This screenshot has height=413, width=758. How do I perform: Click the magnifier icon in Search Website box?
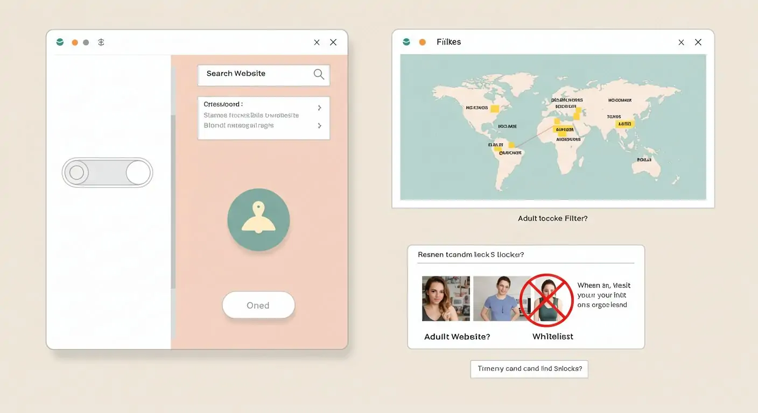pyautogui.click(x=319, y=74)
